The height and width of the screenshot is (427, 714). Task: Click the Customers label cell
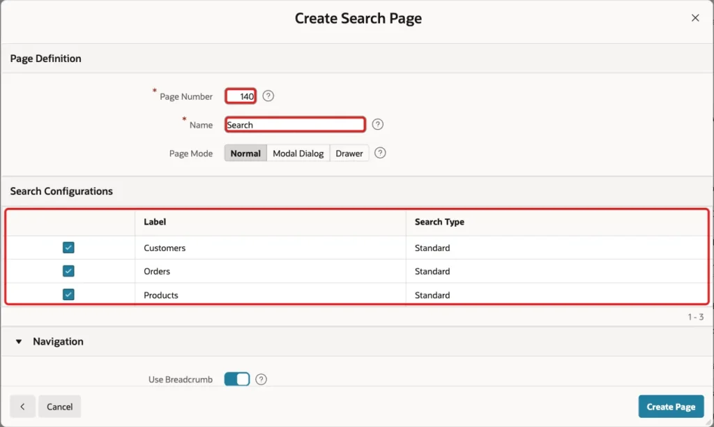(x=271, y=248)
